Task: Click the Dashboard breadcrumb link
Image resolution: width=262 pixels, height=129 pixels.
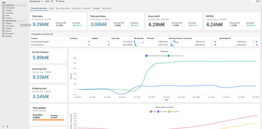Action: click(35, 1)
